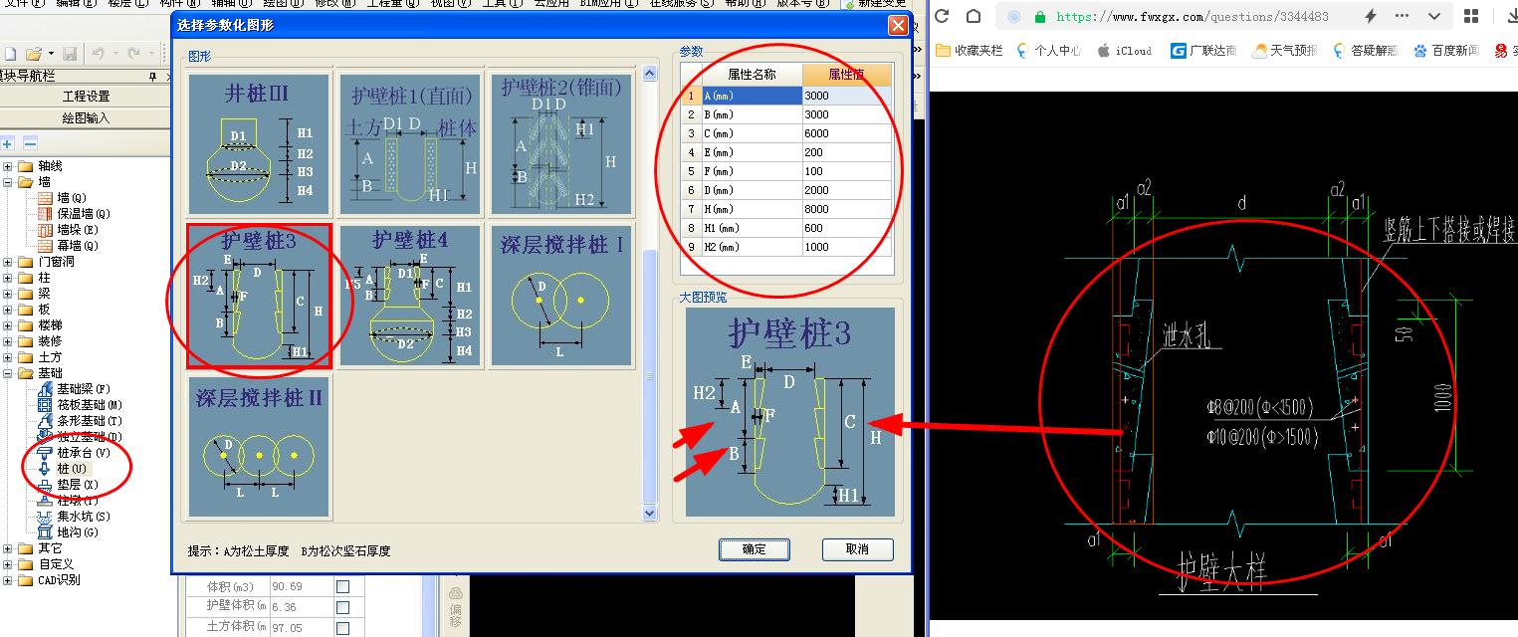Select 幕墙(Q) in the tree
This screenshot has width=1518, height=637.
pos(78,246)
